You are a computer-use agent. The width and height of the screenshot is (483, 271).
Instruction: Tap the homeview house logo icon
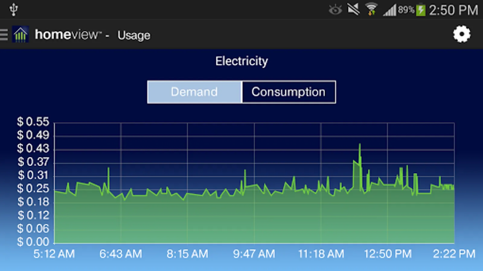pyautogui.click(x=21, y=34)
